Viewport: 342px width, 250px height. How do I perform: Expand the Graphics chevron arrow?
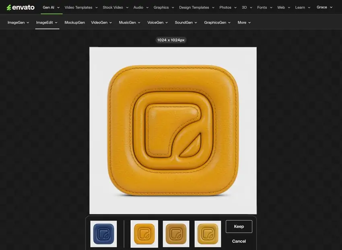click(x=173, y=8)
